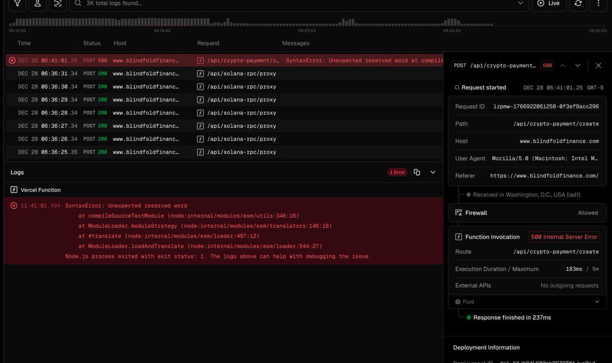The width and height of the screenshot is (612, 363).
Task: Click the 1 Error badge
Action: click(397, 172)
